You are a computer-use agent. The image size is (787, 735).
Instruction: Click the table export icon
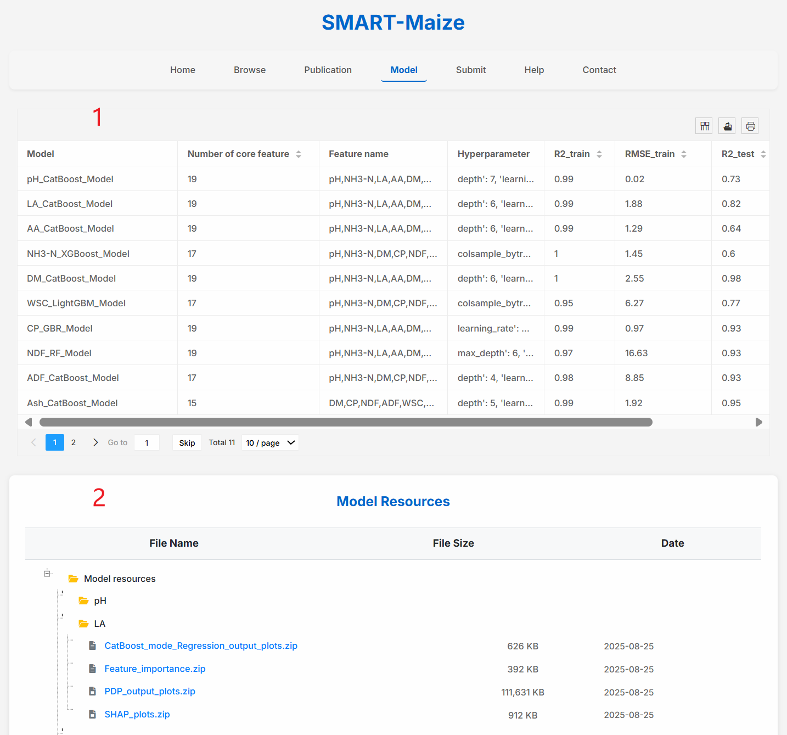coord(727,126)
